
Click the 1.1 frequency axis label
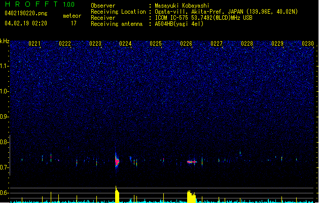pyautogui.click(x=4, y=66)
